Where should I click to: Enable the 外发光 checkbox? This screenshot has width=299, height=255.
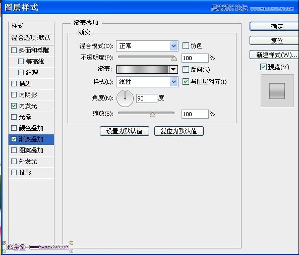pyautogui.click(x=14, y=161)
